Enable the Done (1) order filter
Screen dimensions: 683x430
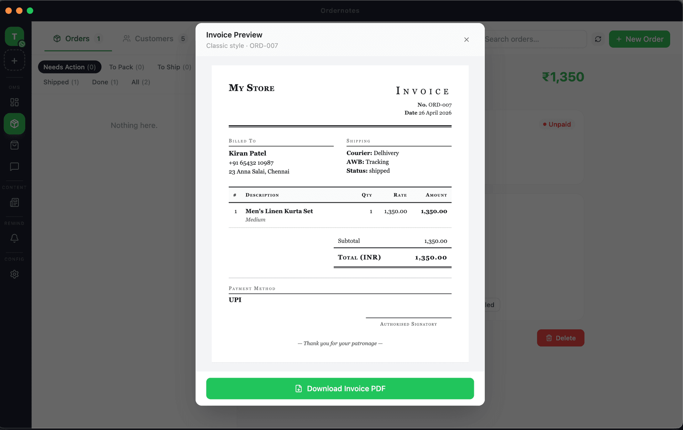(x=105, y=82)
